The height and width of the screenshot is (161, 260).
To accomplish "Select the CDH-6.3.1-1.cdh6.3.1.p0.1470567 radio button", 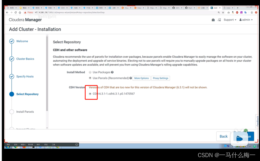I will pyautogui.click(x=90, y=94).
